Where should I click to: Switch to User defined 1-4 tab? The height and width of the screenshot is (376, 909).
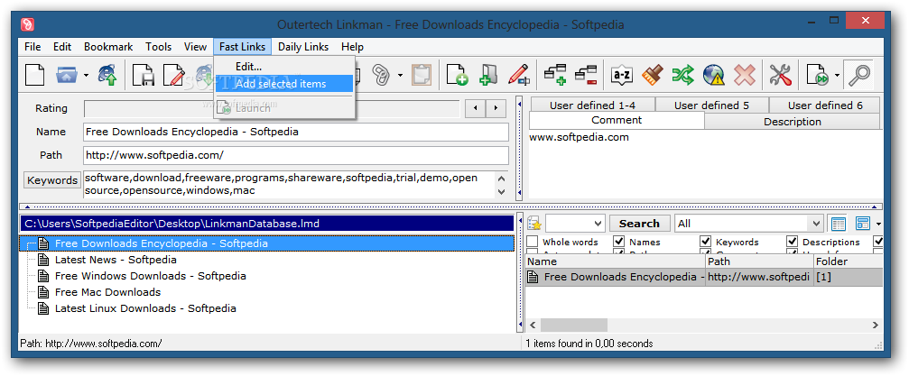point(592,105)
